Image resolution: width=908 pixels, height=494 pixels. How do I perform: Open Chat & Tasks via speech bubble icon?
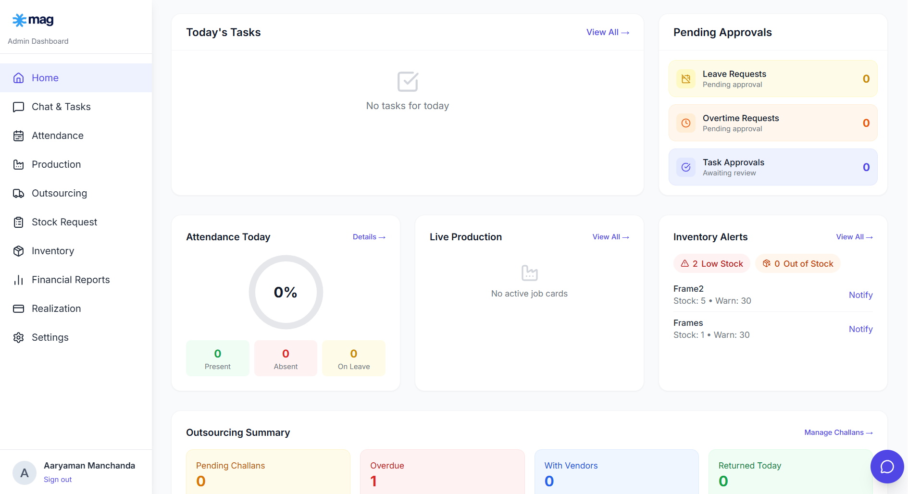(18, 107)
